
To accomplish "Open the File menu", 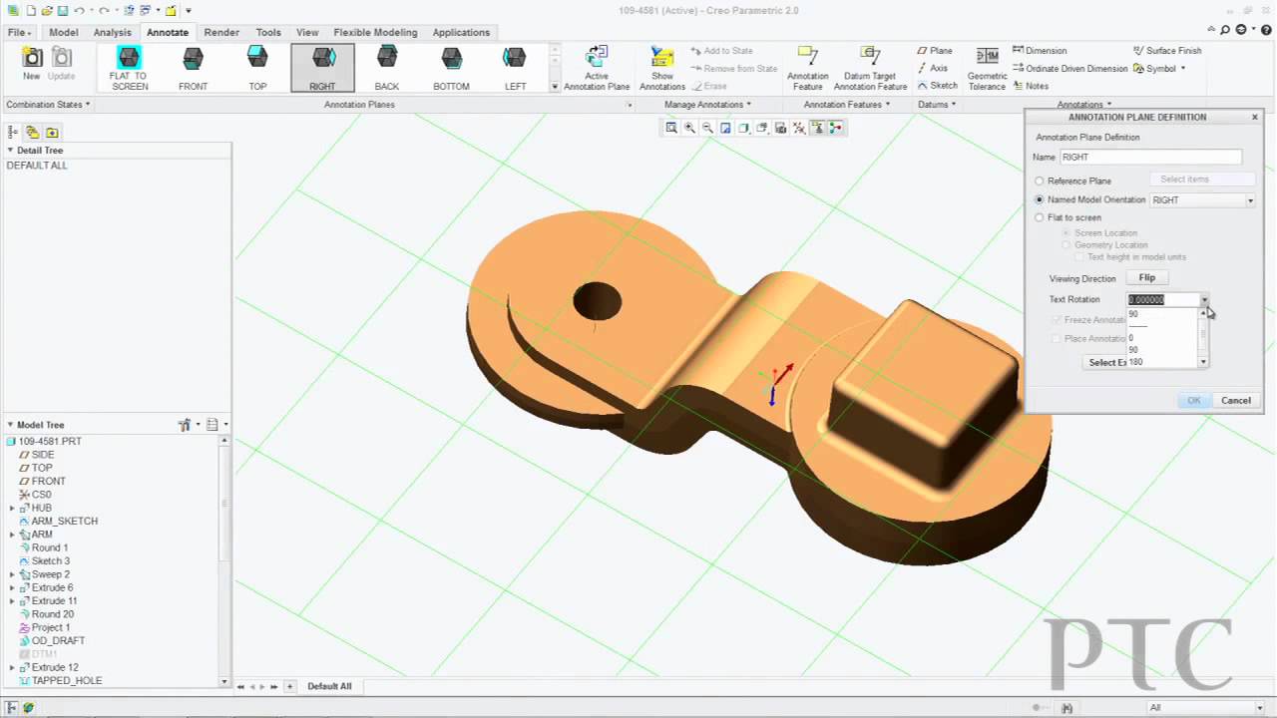I will pyautogui.click(x=19, y=32).
